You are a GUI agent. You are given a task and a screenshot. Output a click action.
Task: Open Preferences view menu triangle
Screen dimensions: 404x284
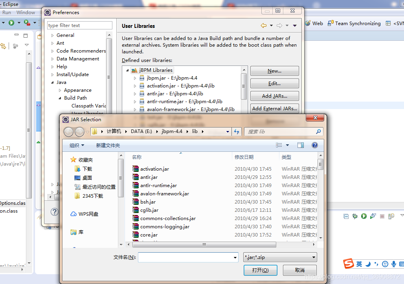click(295, 25)
